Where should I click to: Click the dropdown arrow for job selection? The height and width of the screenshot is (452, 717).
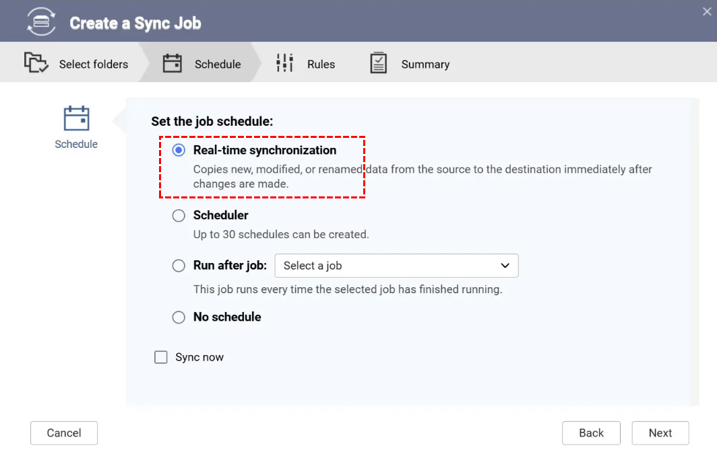[505, 266]
